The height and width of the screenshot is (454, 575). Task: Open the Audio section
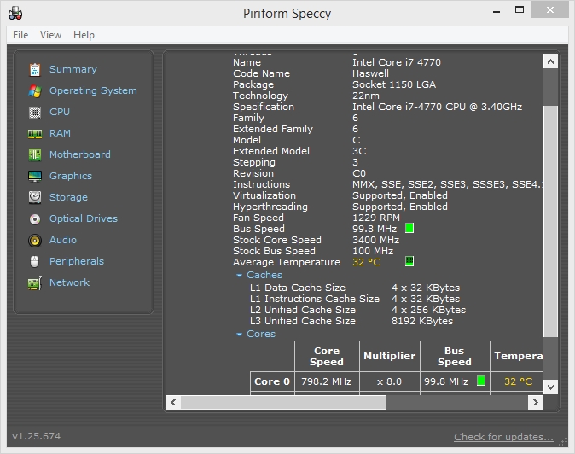63,240
